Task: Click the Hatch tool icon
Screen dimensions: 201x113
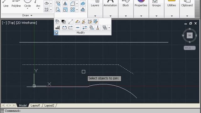Action: pyautogui.click(x=46, y=9)
